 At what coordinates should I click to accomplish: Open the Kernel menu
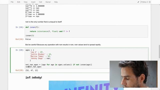pos(48,2)
